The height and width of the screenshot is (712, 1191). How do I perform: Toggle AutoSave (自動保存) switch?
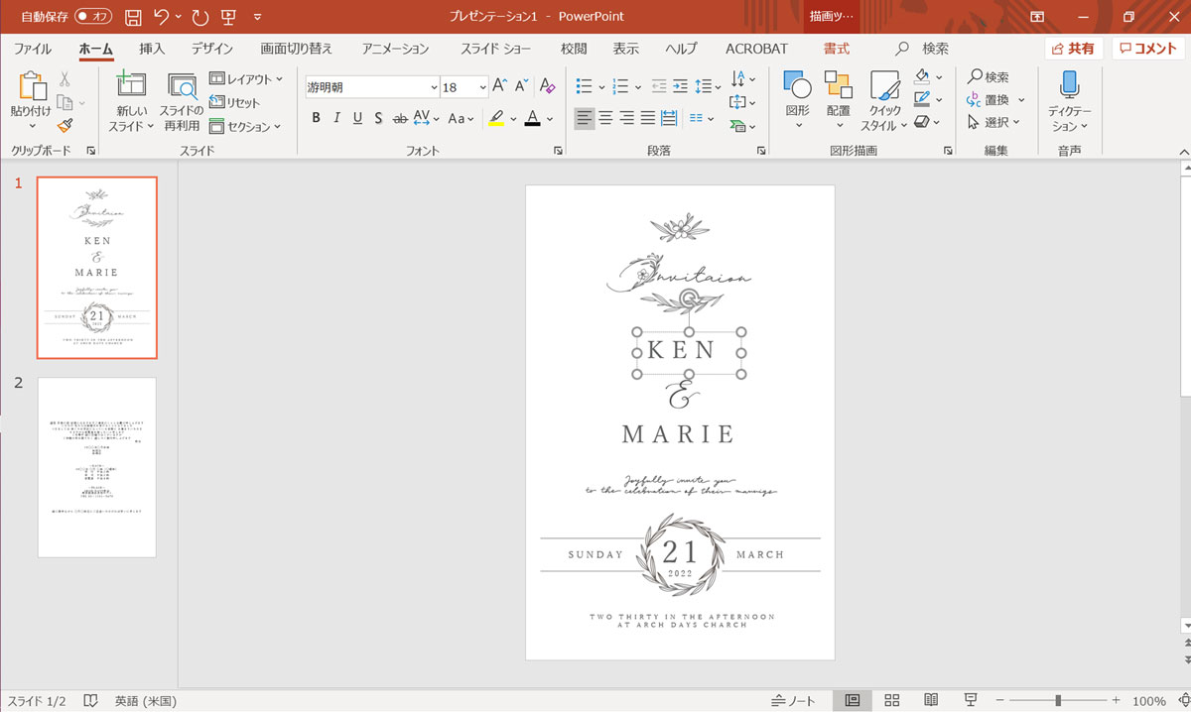pyautogui.click(x=94, y=17)
